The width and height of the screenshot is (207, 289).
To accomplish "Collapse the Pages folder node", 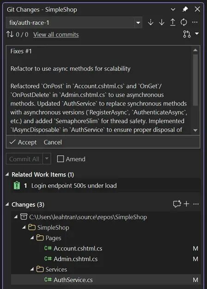I will (x=32, y=238).
